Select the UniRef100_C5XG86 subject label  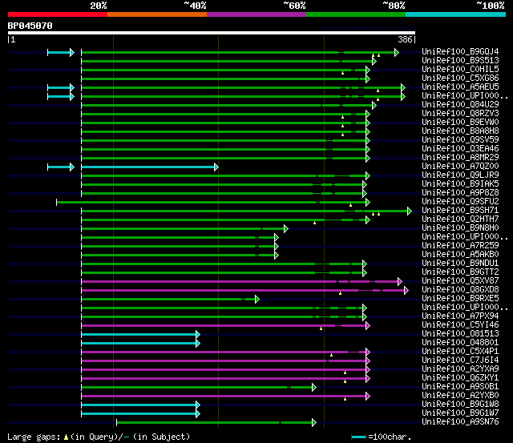click(460, 79)
